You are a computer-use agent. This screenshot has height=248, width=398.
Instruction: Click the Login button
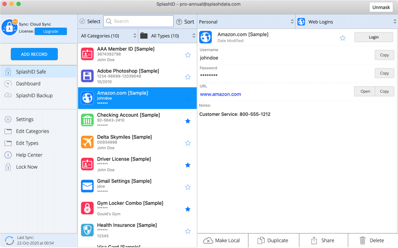pyautogui.click(x=374, y=37)
